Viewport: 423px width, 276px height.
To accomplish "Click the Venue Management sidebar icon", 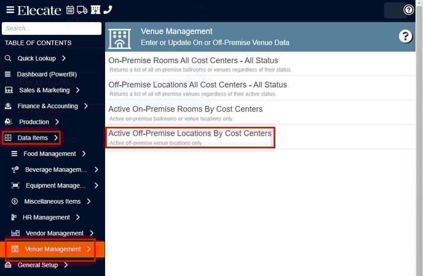I will (15, 249).
